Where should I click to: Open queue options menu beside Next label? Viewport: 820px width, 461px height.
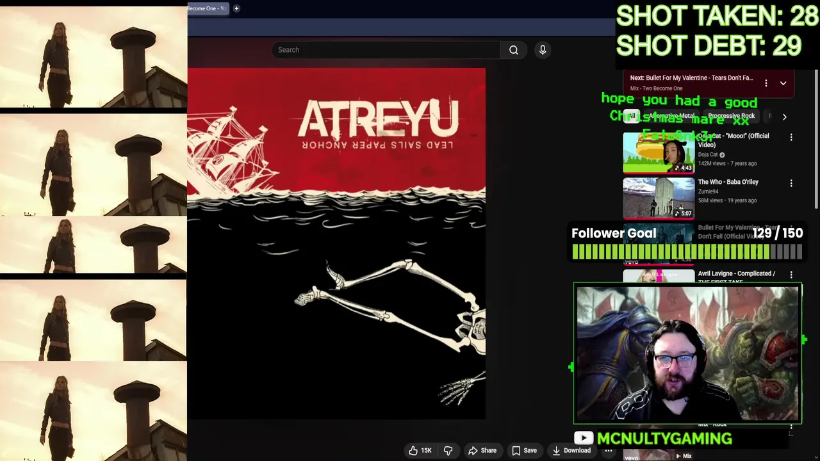(766, 83)
